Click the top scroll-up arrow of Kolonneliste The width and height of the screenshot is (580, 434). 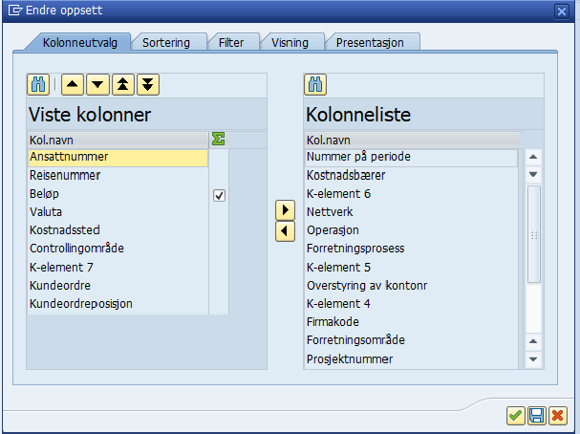[533, 157]
